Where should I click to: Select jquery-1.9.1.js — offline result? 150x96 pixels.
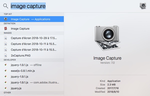(x=32, y=65)
